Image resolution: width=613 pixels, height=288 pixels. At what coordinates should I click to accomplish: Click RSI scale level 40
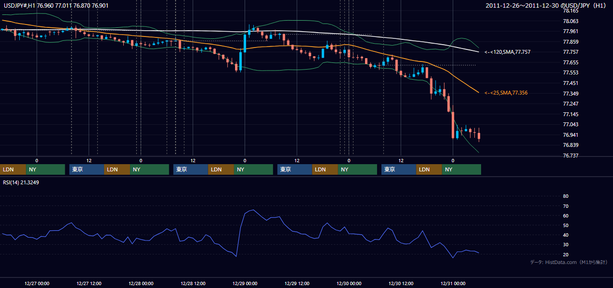click(566, 235)
